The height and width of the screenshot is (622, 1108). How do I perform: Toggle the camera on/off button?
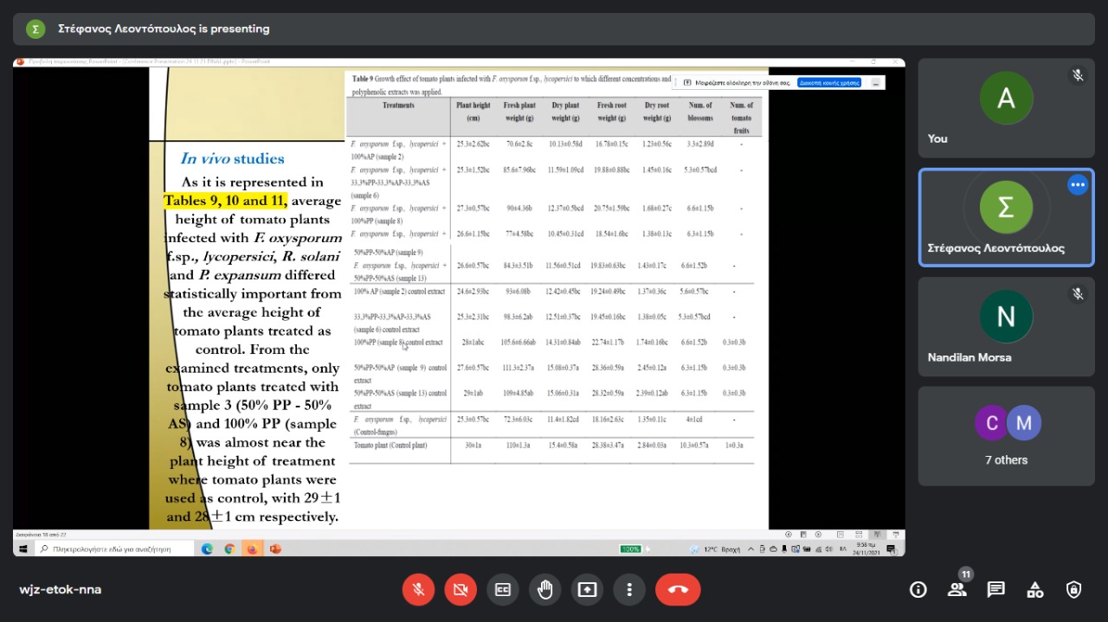point(461,590)
